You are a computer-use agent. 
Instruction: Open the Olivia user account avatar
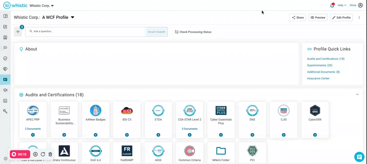[x=360, y=6]
